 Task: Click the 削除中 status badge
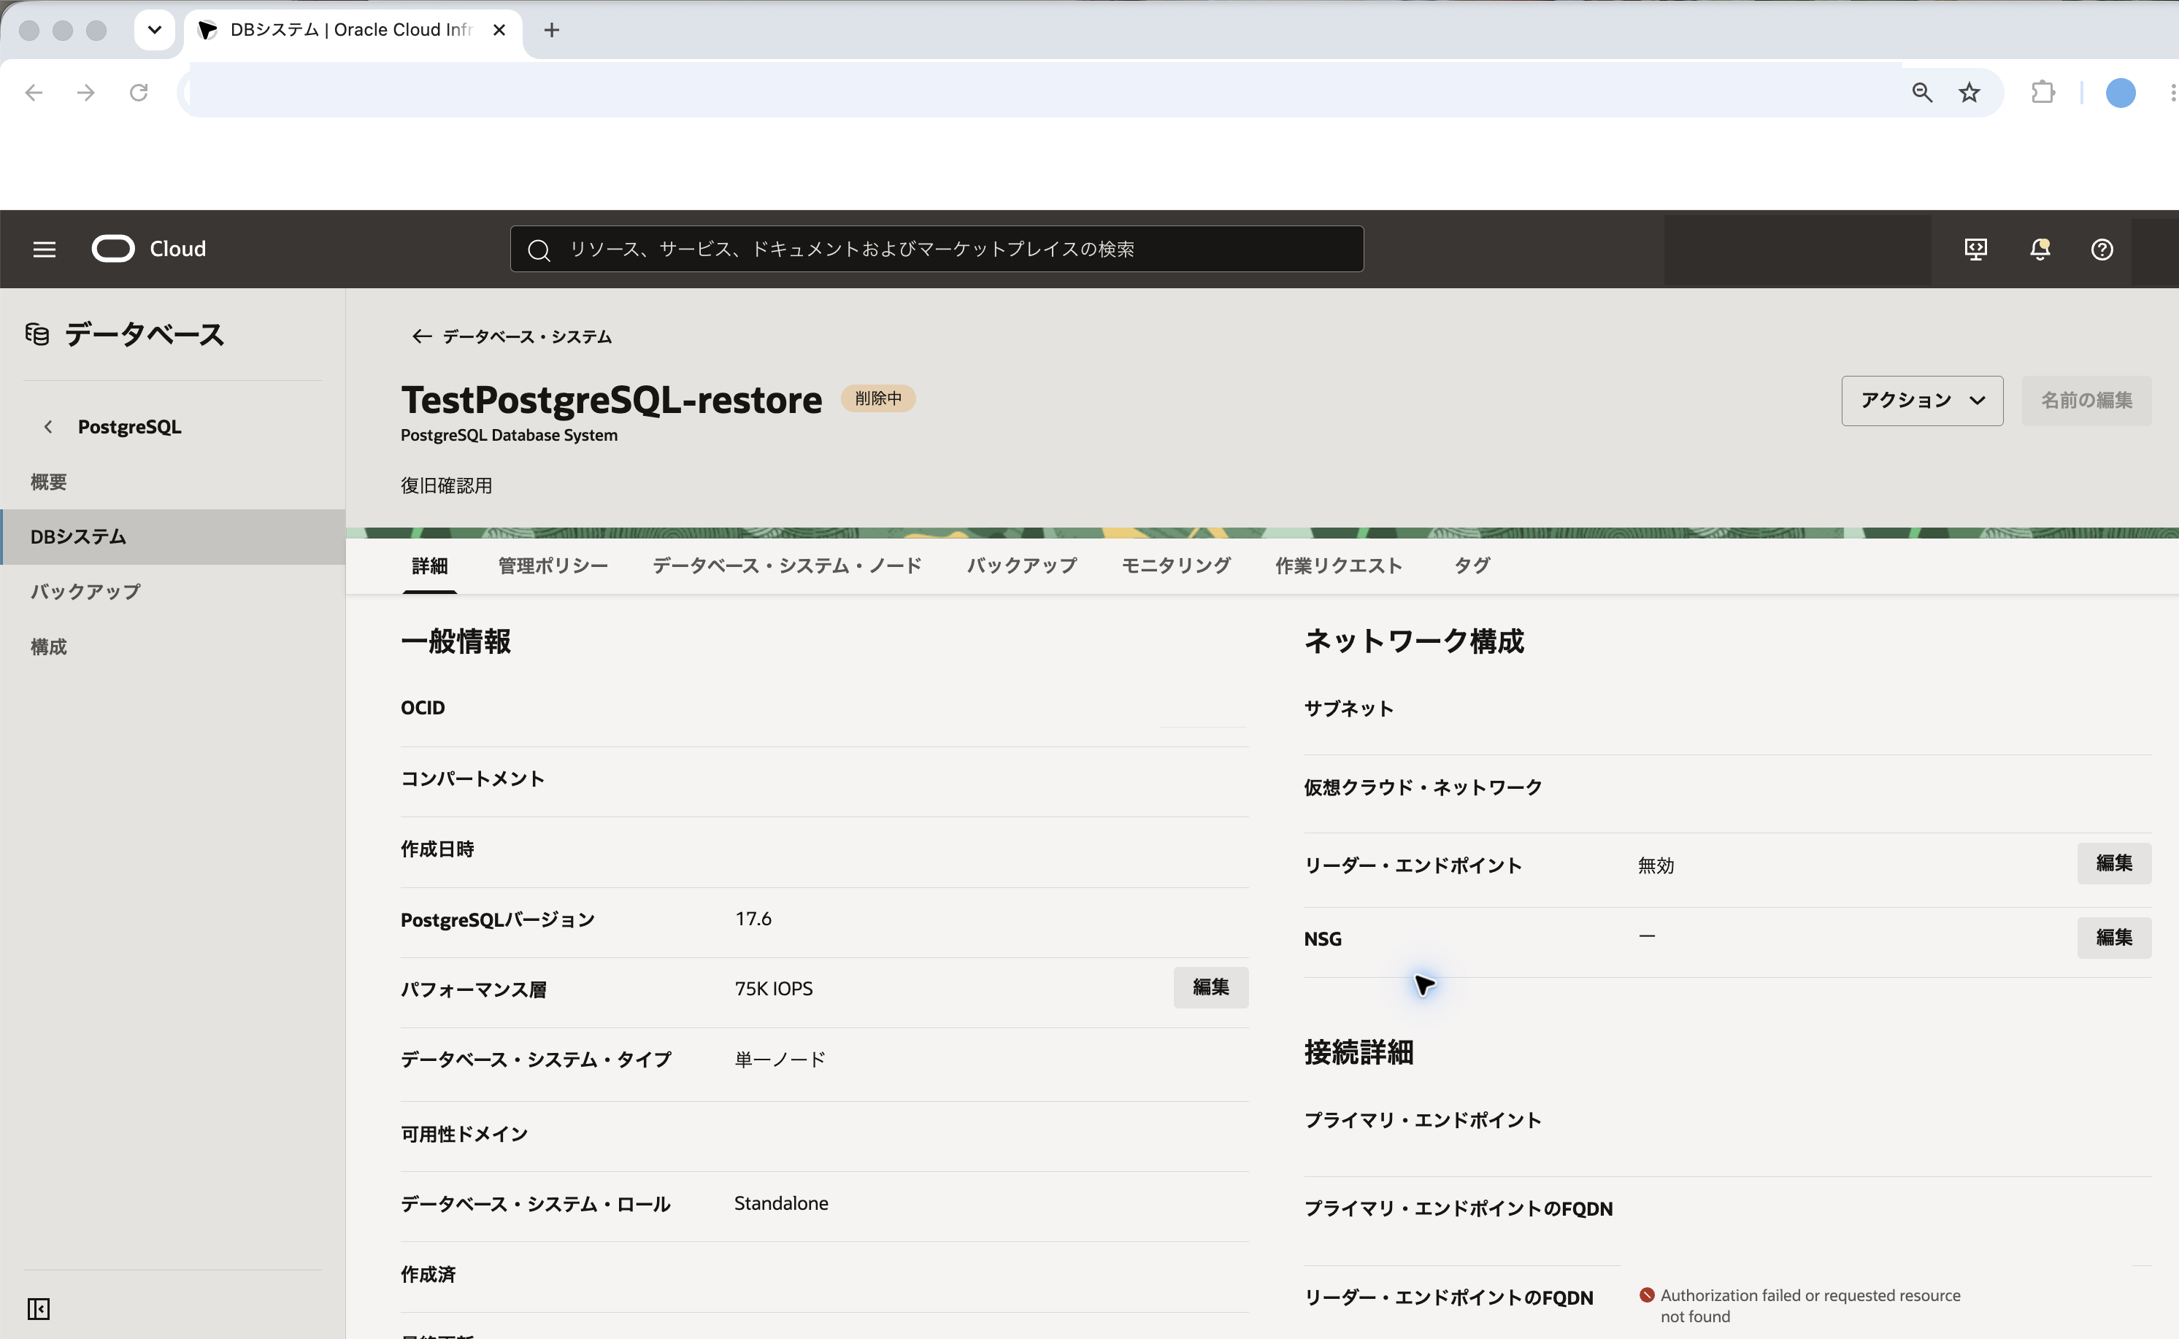coord(877,398)
